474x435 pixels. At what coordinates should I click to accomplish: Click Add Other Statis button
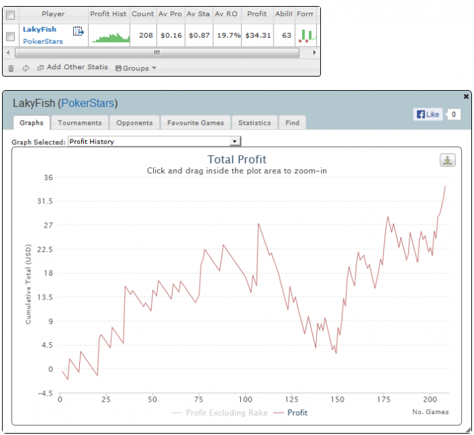(72, 67)
